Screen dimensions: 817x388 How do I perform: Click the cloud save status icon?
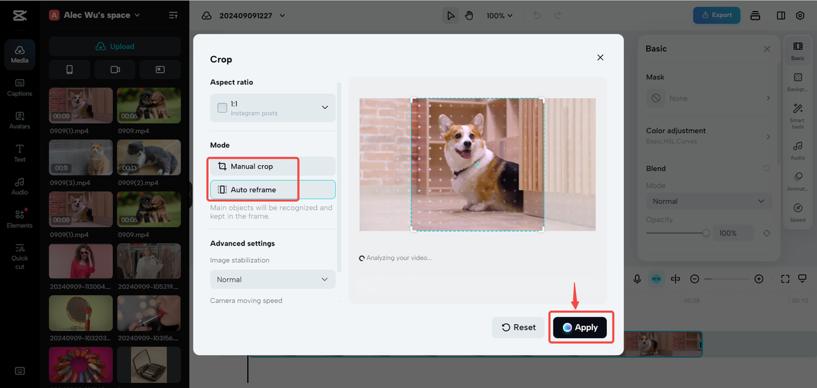click(x=206, y=15)
